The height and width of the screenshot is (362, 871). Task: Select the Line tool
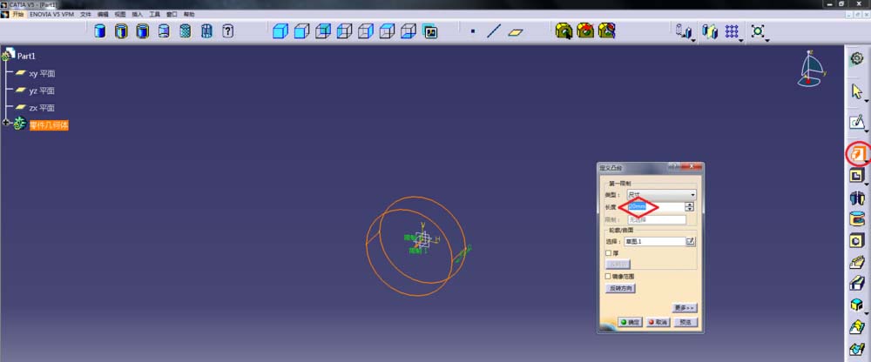pyautogui.click(x=494, y=31)
